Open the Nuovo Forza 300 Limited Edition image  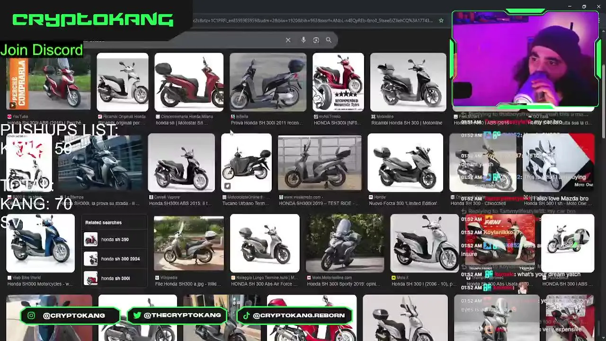(x=405, y=163)
